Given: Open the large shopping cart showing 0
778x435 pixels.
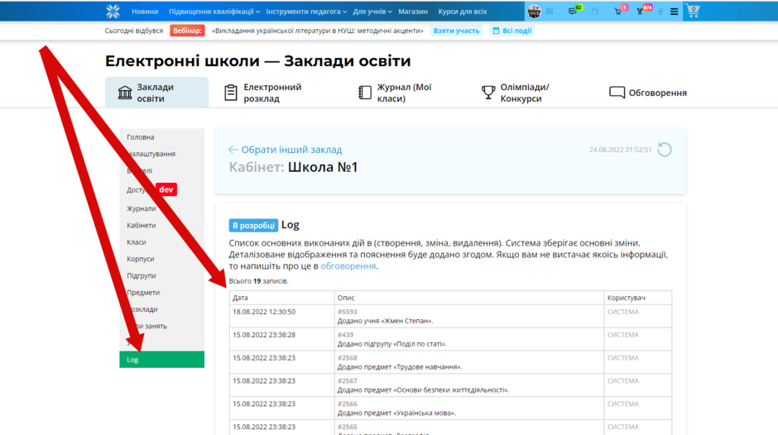Looking at the screenshot, I should (x=693, y=11).
